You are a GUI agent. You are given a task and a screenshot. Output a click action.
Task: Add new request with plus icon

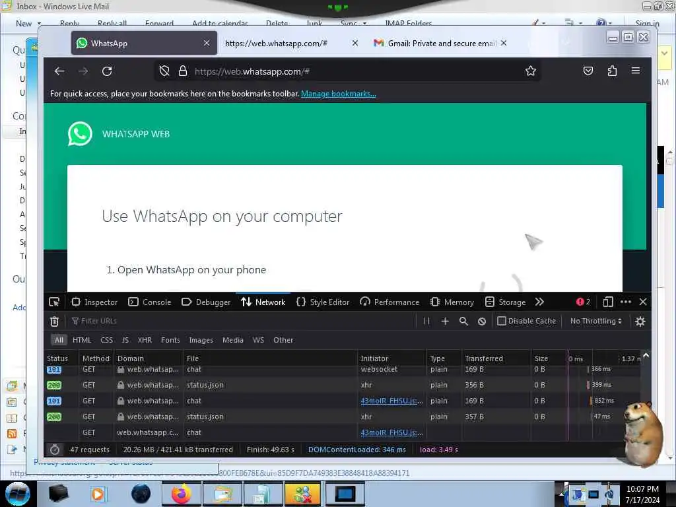(x=445, y=321)
